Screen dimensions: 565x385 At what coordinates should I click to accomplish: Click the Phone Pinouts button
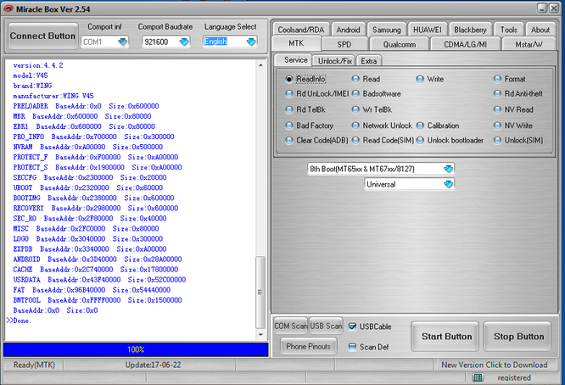tap(309, 346)
